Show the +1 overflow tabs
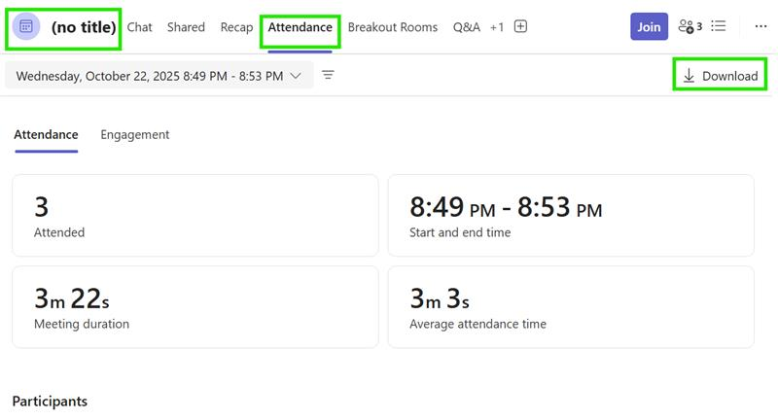Screen dimensions: 778x420 497,27
